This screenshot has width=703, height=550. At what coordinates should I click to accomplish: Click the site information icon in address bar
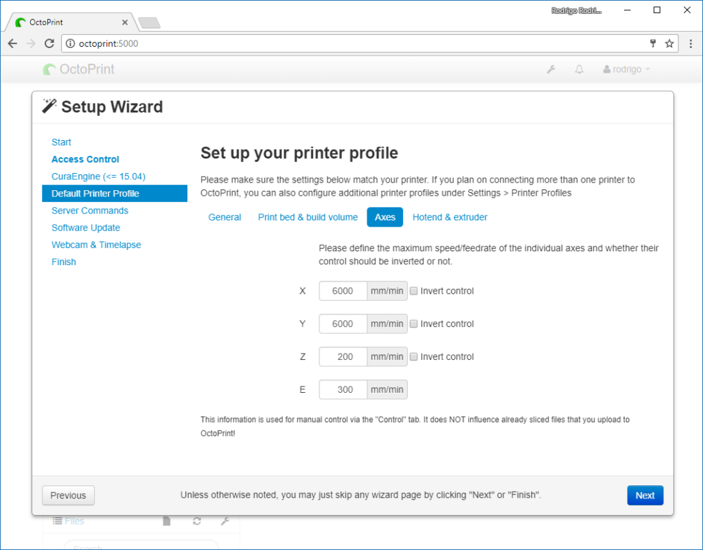pyautogui.click(x=71, y=43)
